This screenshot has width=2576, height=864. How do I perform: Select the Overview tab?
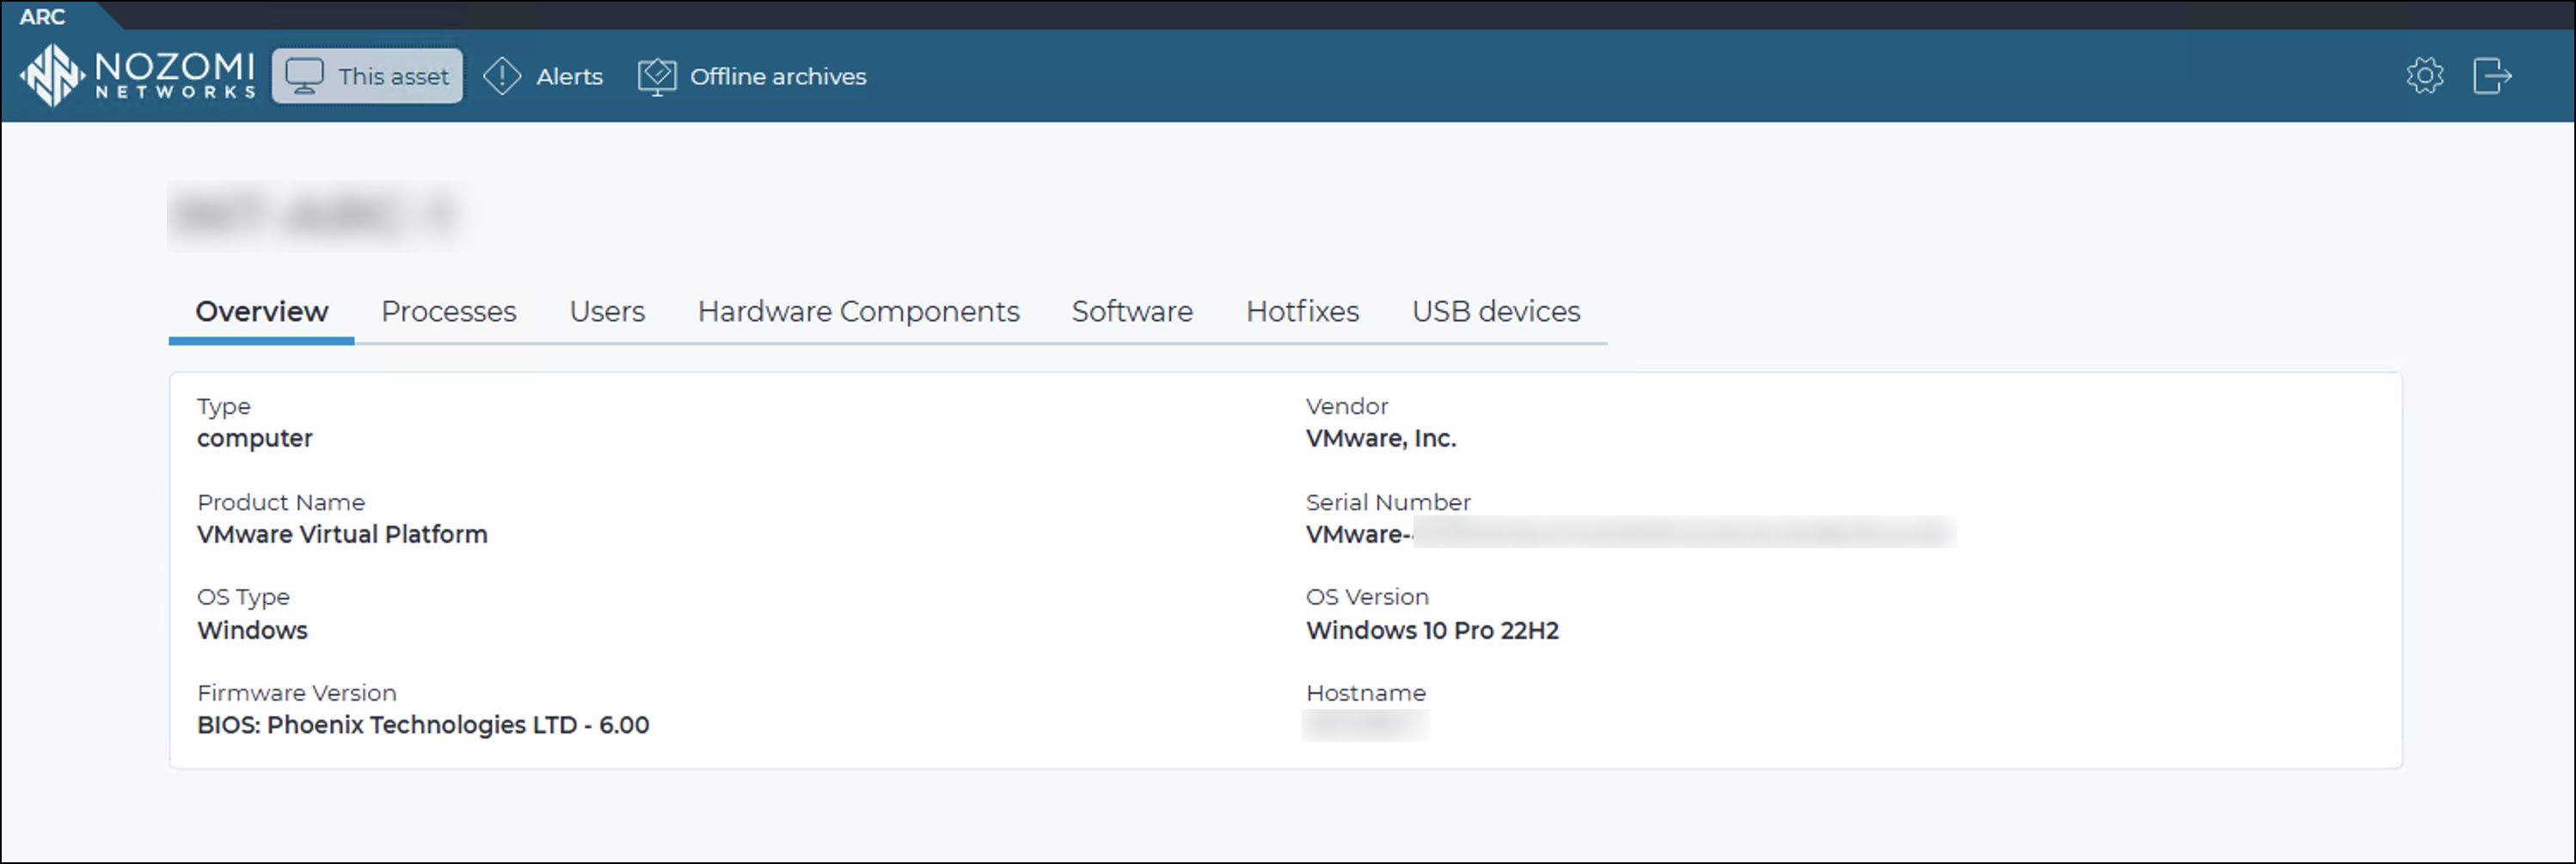[261, 312]
